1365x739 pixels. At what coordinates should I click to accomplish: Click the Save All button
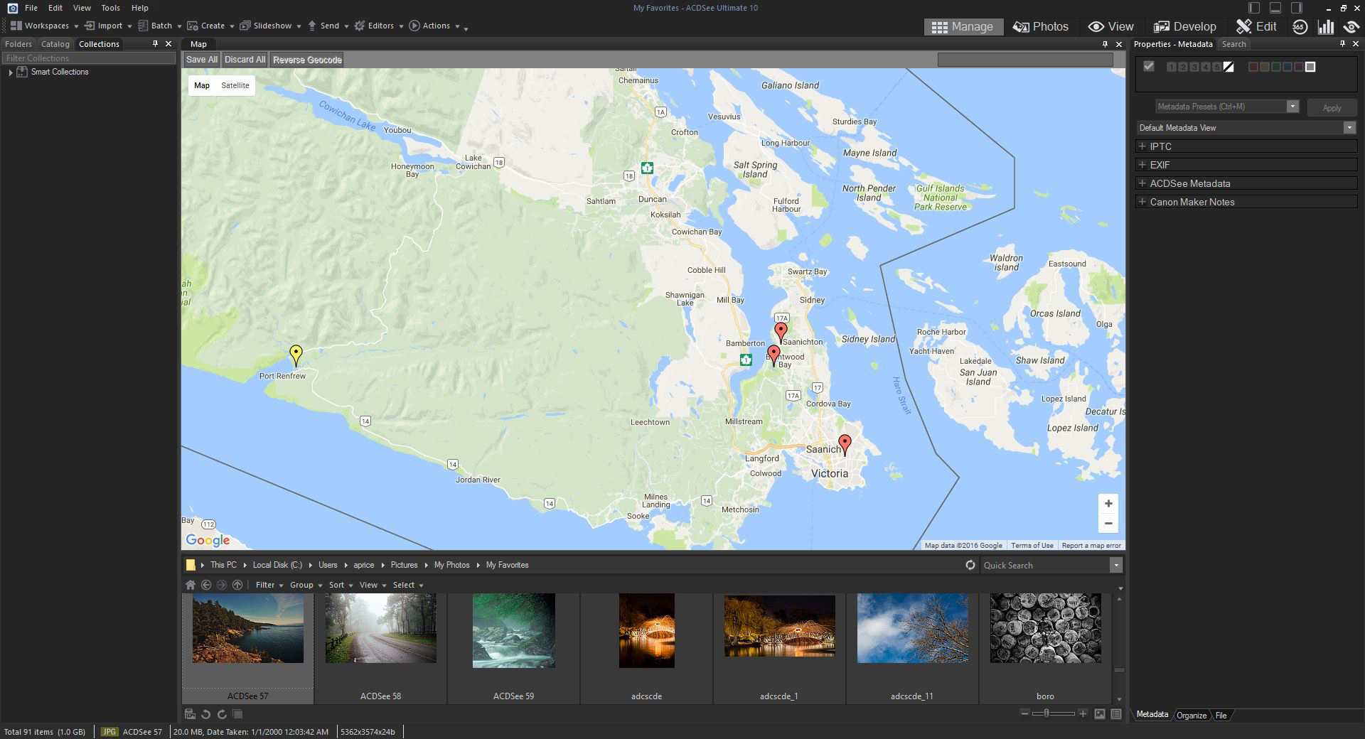(x=202, y=60)
